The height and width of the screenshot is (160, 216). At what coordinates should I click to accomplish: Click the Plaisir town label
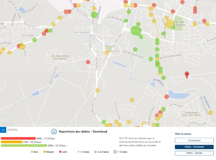click(x=114, y=51)
